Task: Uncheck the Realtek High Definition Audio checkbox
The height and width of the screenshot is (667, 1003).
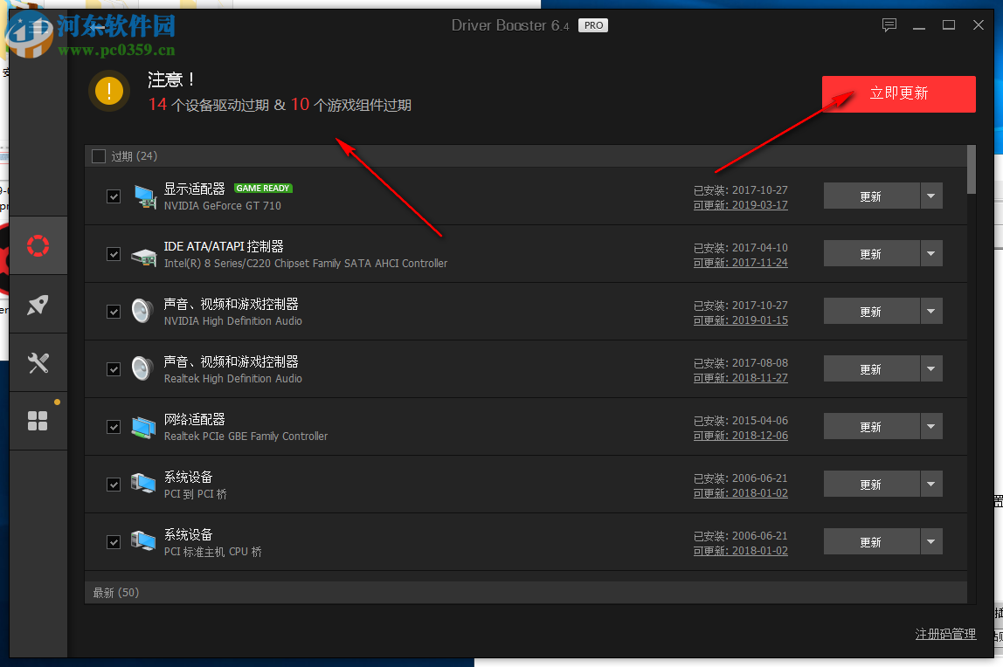Action: click(114, 369)
